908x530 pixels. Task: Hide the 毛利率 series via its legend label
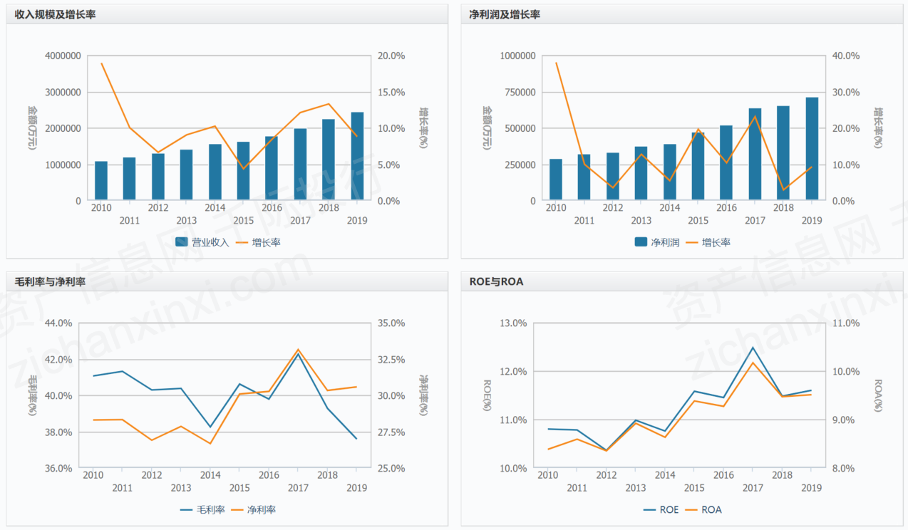point(210,510)
